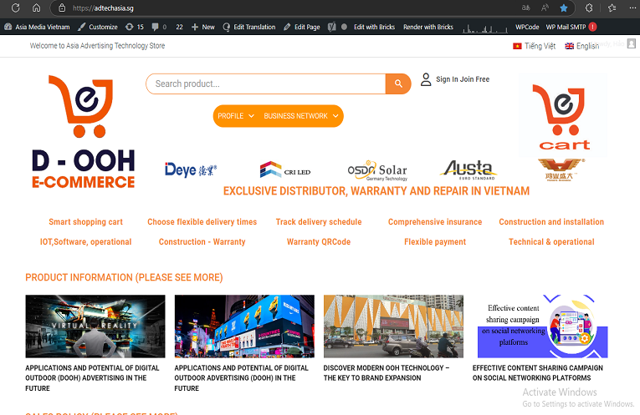
Task: Select Edit with Bricks in admin bar
Action: (368, 27)
